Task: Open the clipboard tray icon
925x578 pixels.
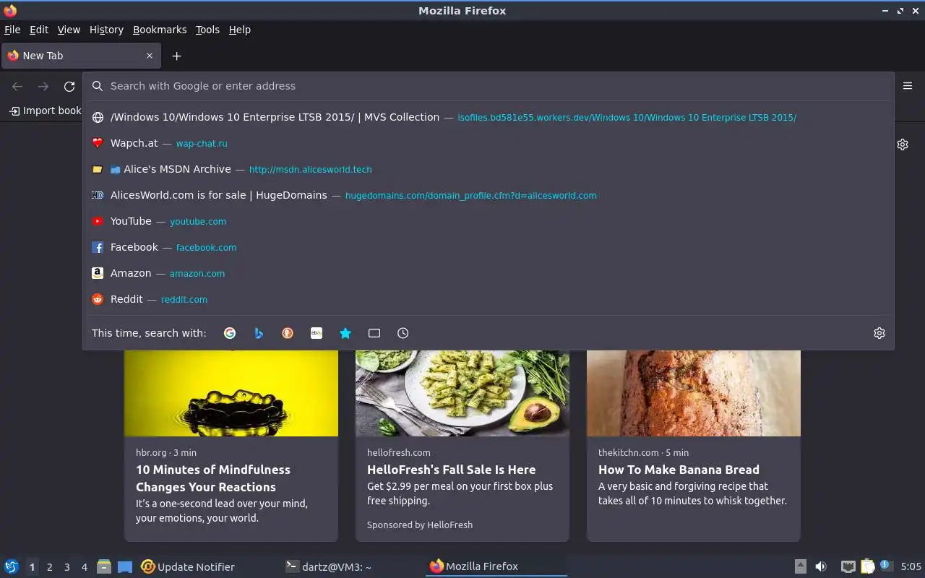Action: pos(868,566)
